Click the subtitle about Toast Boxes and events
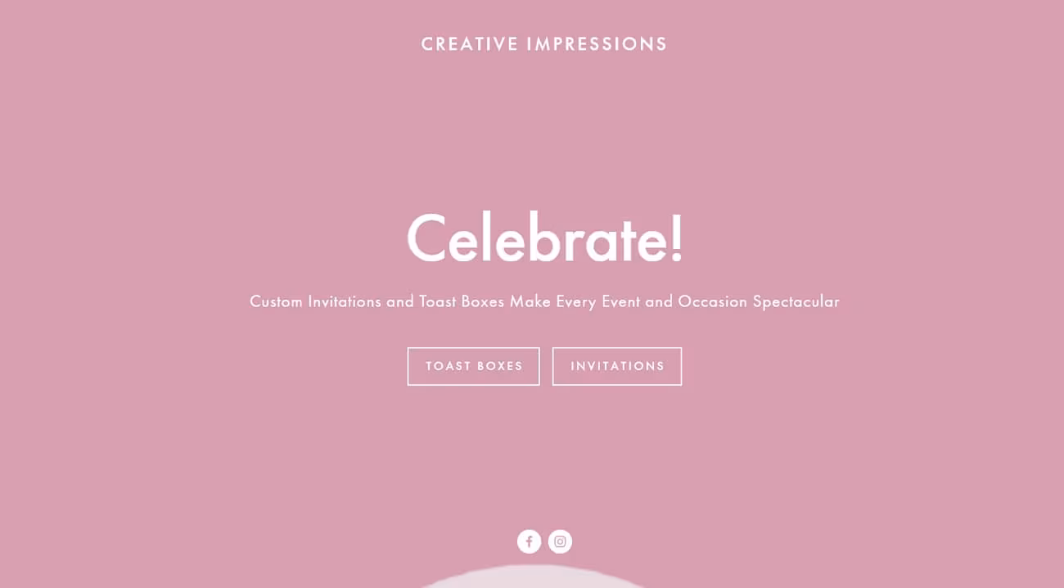This screenshot has height=588, width=1064. (x=544, y=301)
